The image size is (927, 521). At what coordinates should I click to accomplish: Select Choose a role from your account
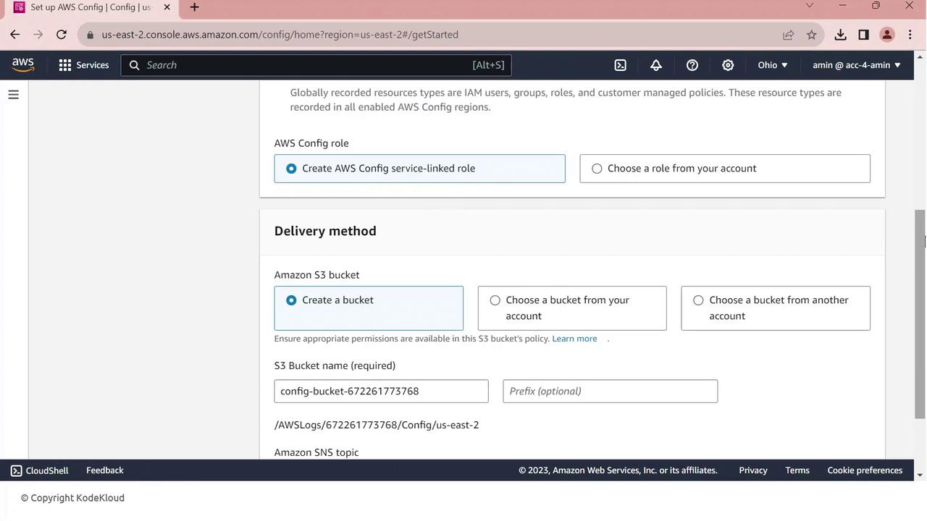(x=597, y=169)
